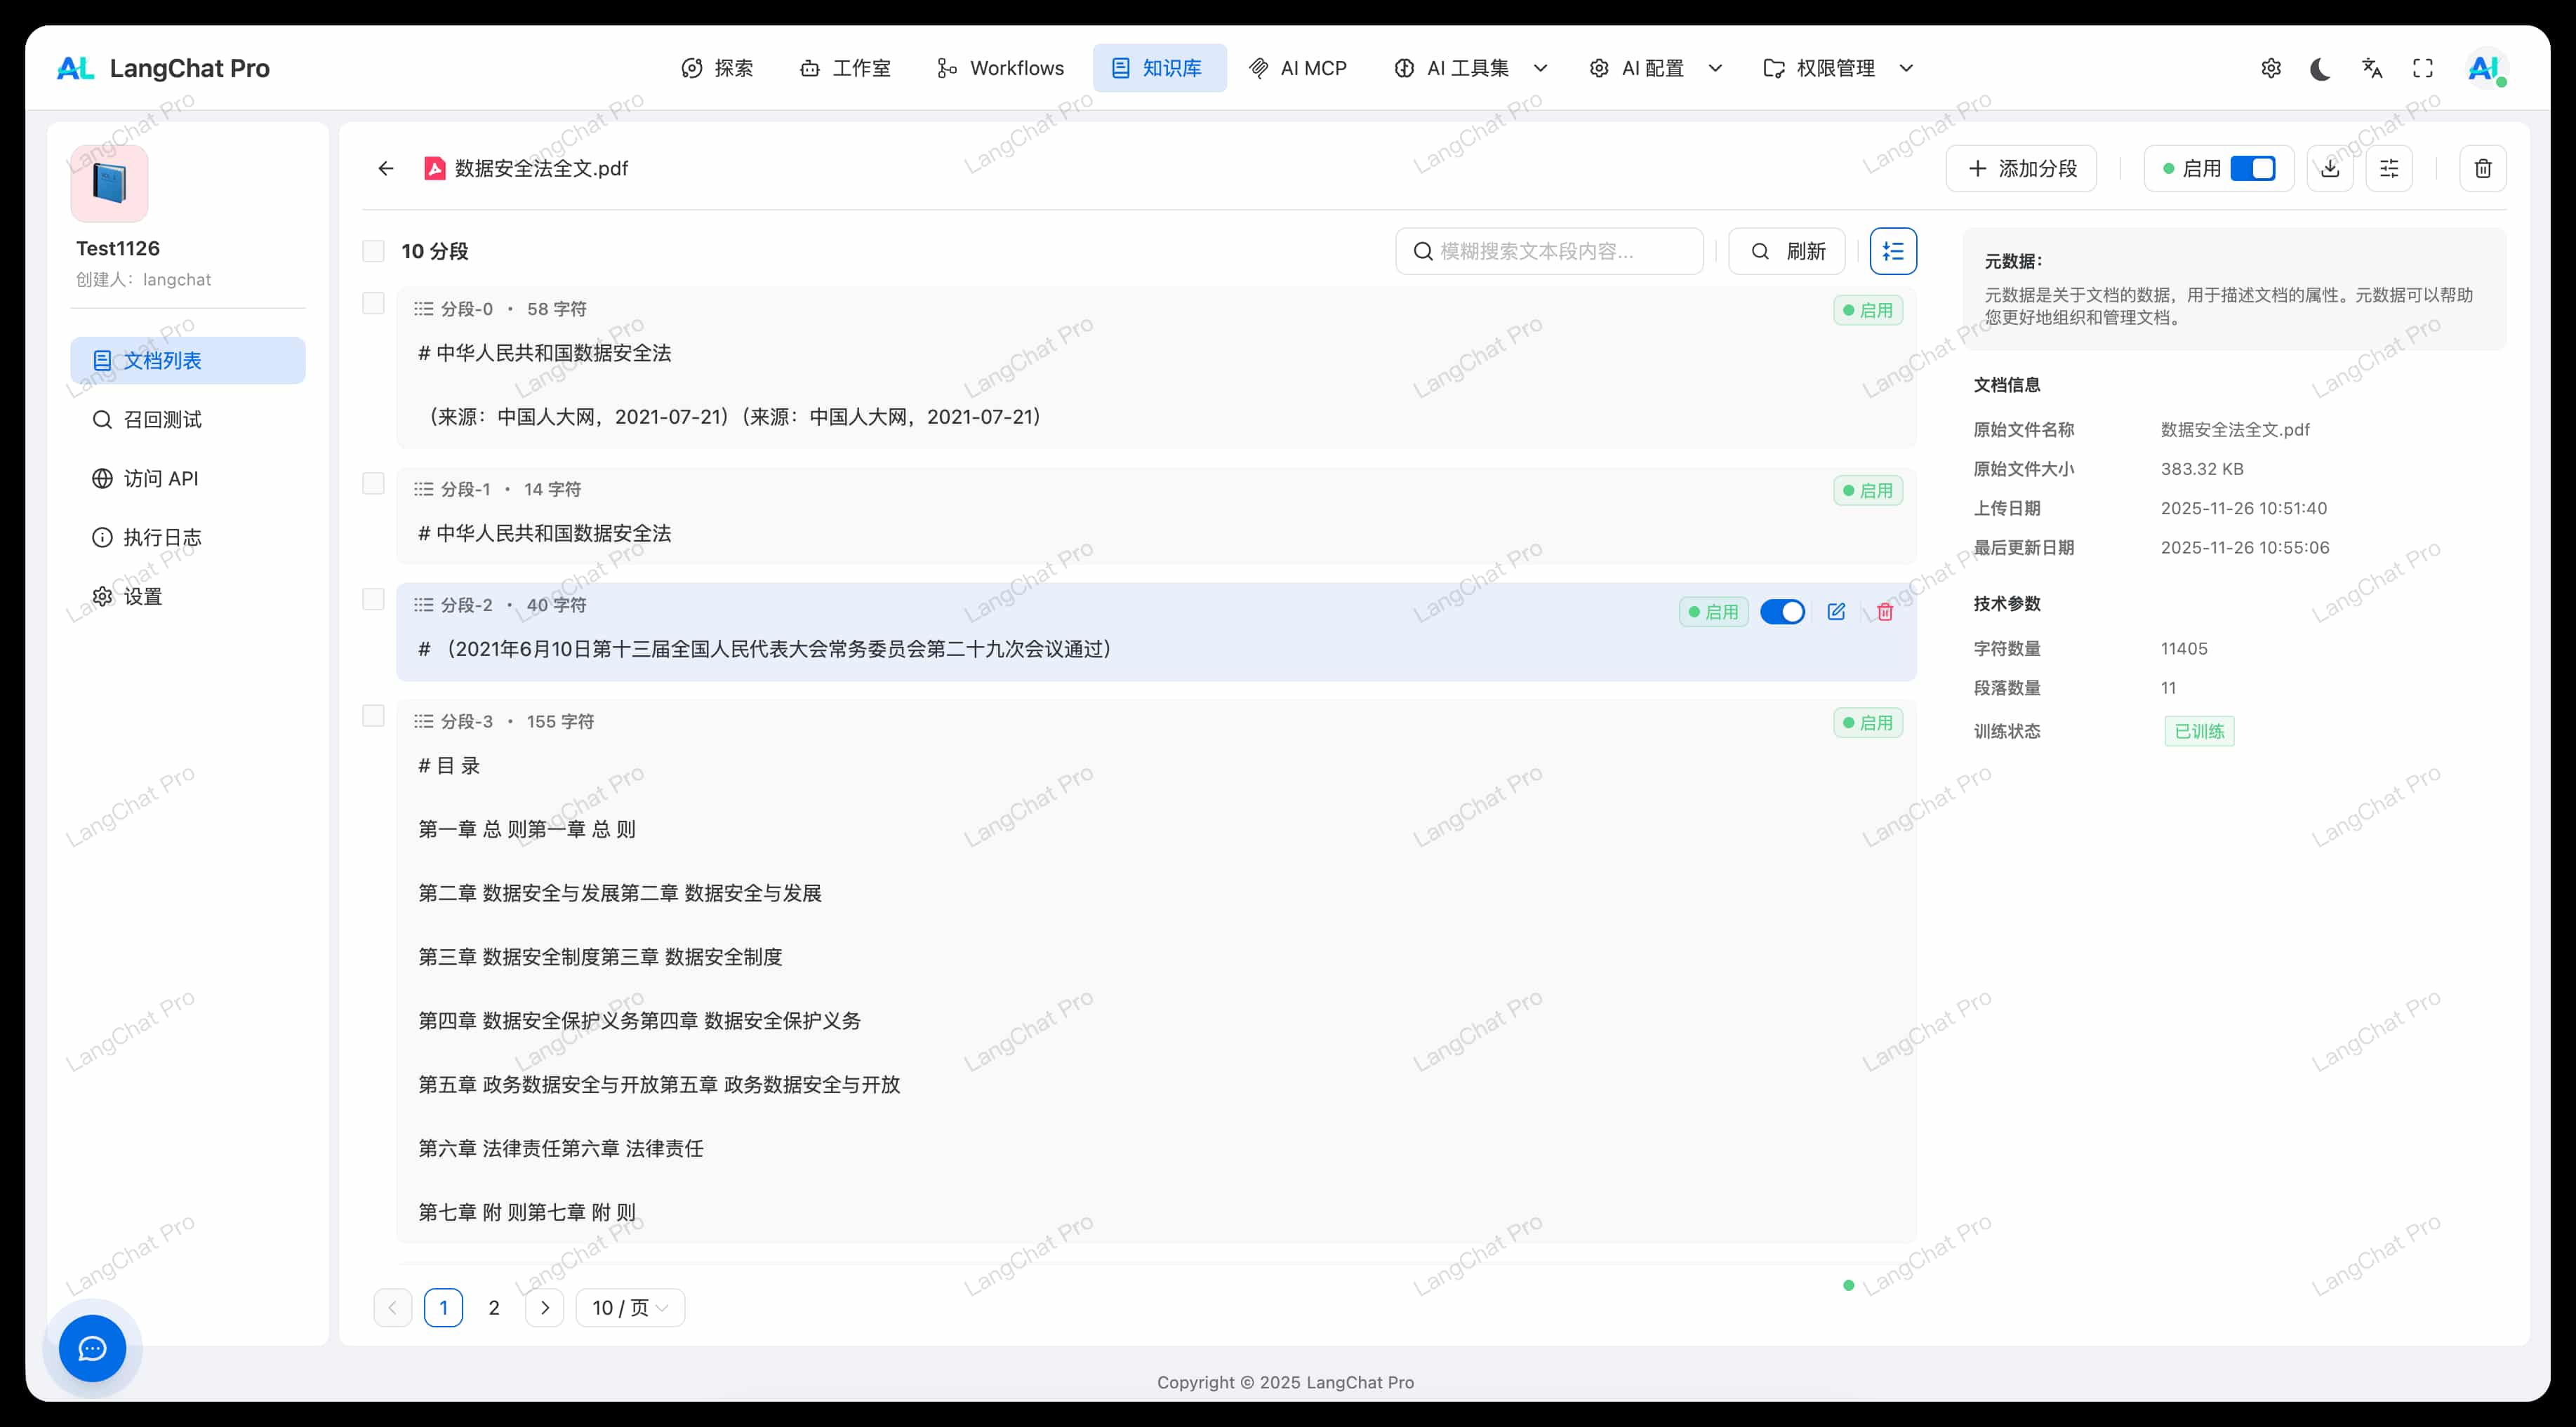Edit segment 分段-2 with the pencil icon
This screenshot has width=2576, height=1427.
1836,612
